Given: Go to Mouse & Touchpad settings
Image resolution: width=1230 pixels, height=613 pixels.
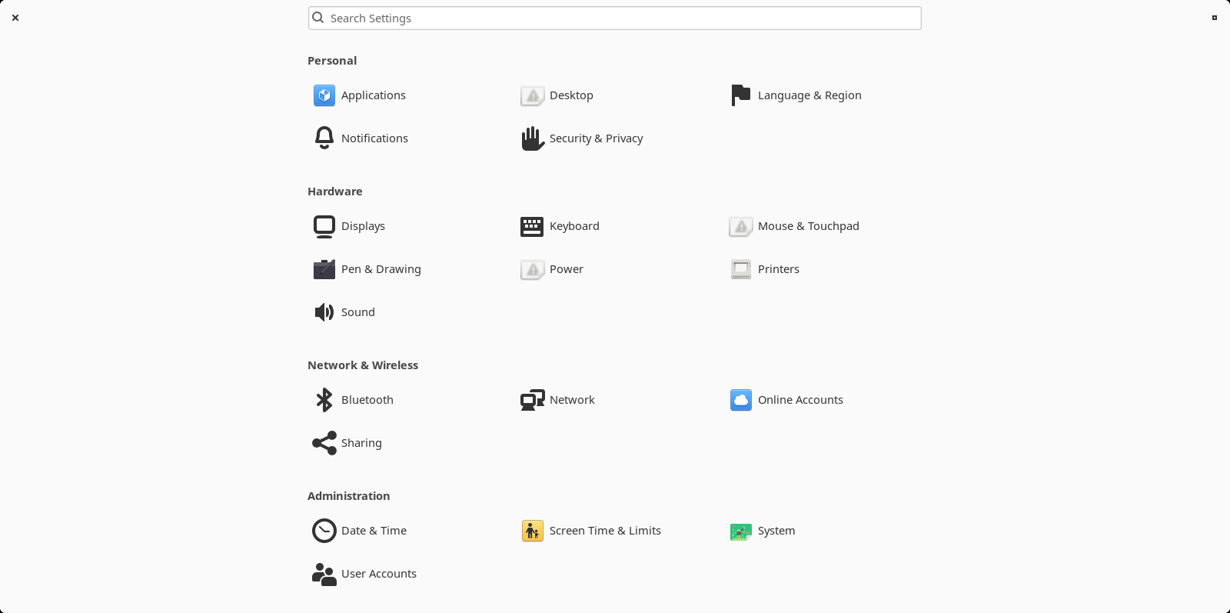Looking at the screenshot, I should (808, 226).
